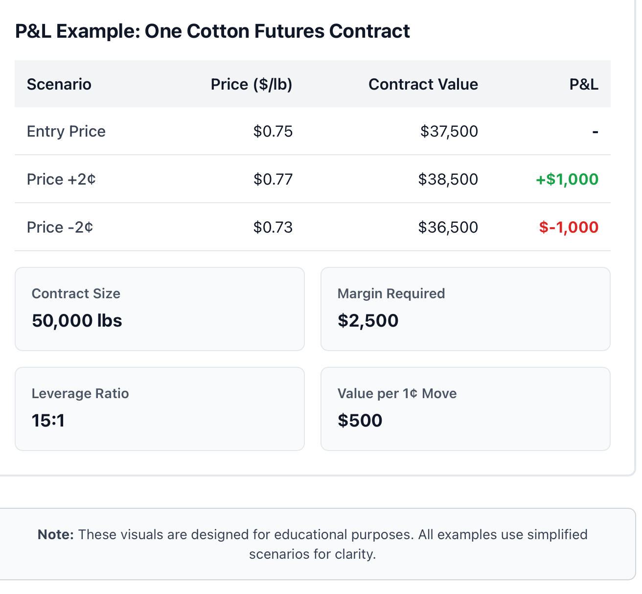This screenshot has height=594, width=642.
Task: Select the green +$1,000 profit value
Action: [567, 179]
